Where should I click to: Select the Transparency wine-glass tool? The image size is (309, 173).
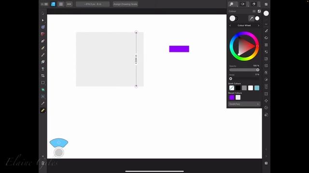(43, 69)
